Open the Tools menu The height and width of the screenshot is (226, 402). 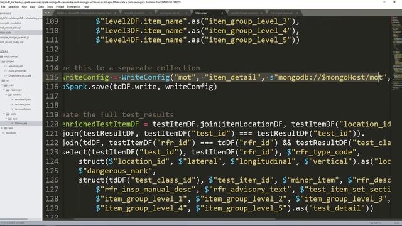point(50,7)
